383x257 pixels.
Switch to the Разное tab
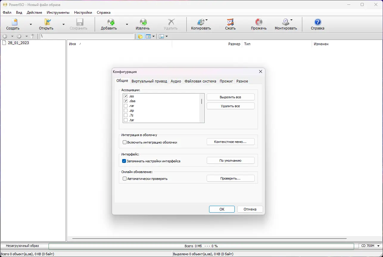(242, 81)
